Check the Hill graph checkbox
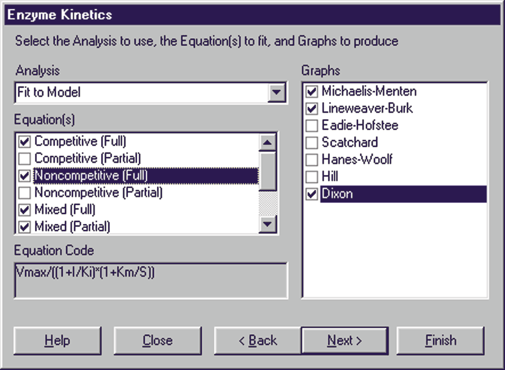Image resolution: width=505 pixels, height=370 pixels. (x=312, y=177)
